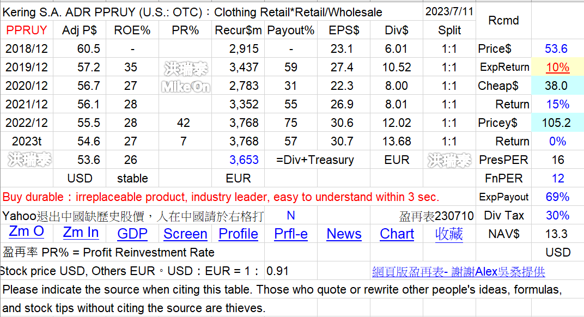The width and height of the screenshot is (584, 317).
Task: View the Chart link
Action: click(x=397, y=234)
